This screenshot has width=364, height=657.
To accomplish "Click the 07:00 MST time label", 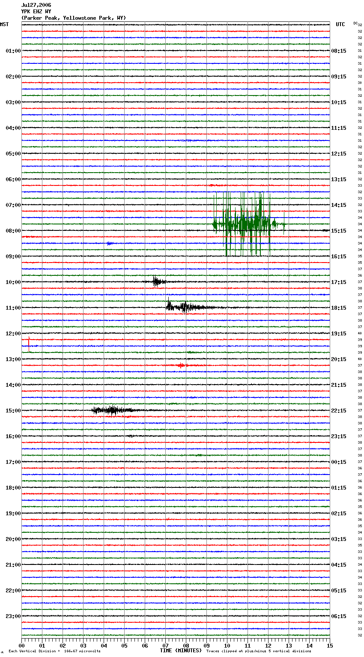I will click(13, 205).
